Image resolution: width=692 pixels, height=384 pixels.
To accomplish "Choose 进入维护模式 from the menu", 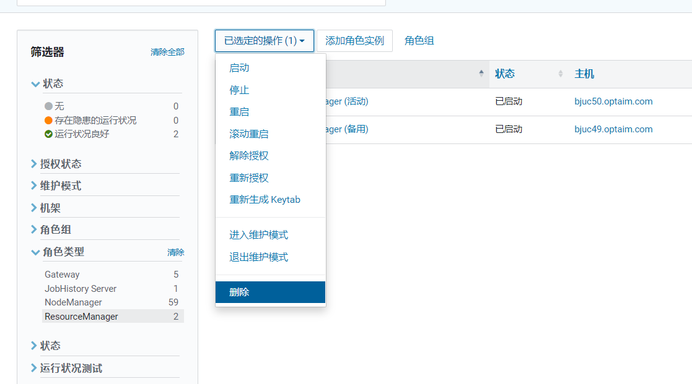I will (258, 235).
